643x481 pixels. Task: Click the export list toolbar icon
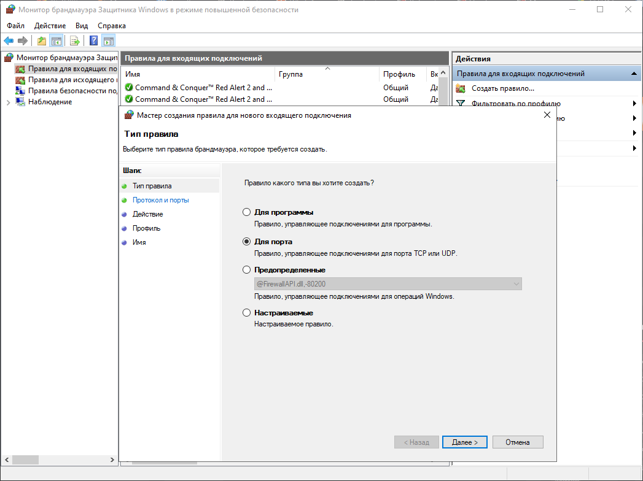(x=74, y=41)
